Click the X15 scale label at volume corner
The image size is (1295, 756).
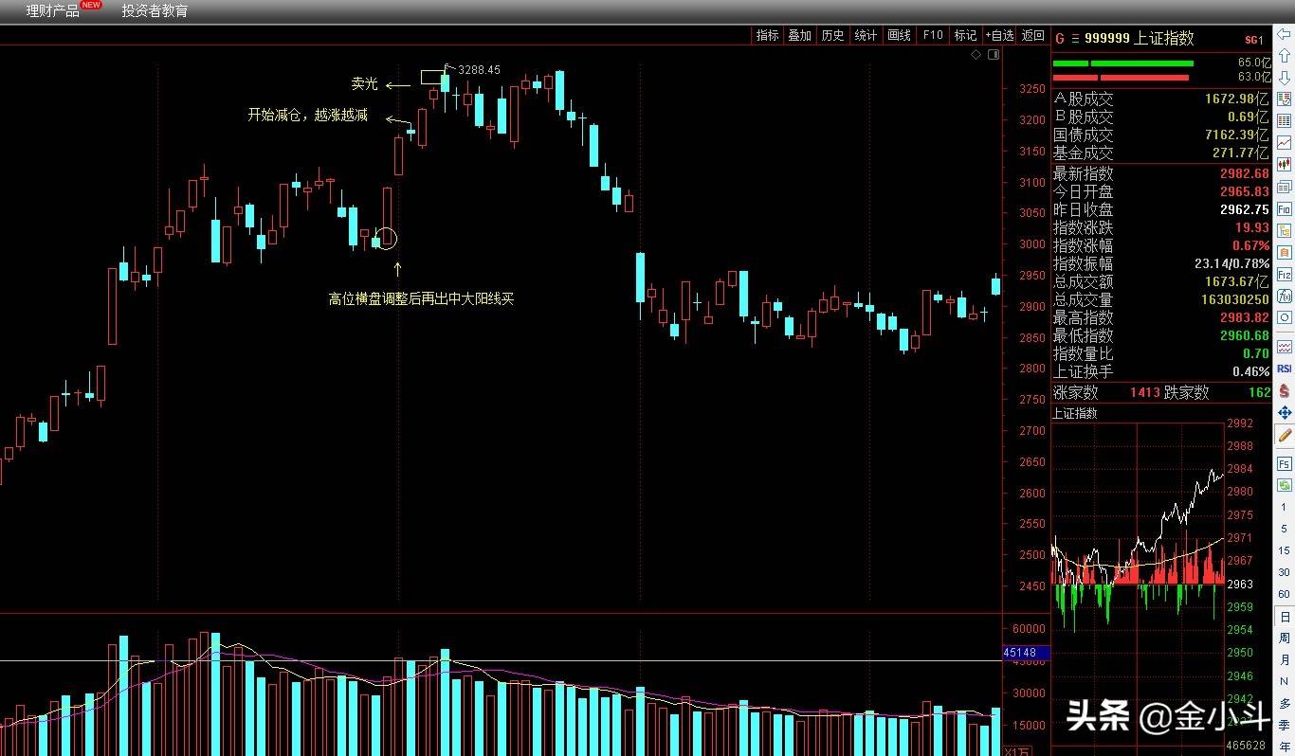click(1016, 749)
